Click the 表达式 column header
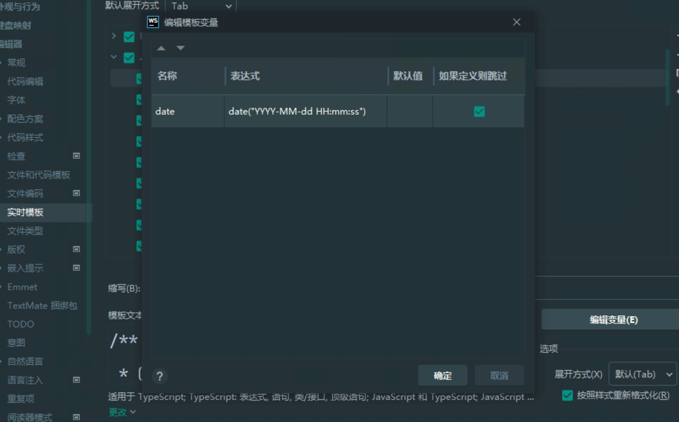Screen dimensions: 679x422 306,76
